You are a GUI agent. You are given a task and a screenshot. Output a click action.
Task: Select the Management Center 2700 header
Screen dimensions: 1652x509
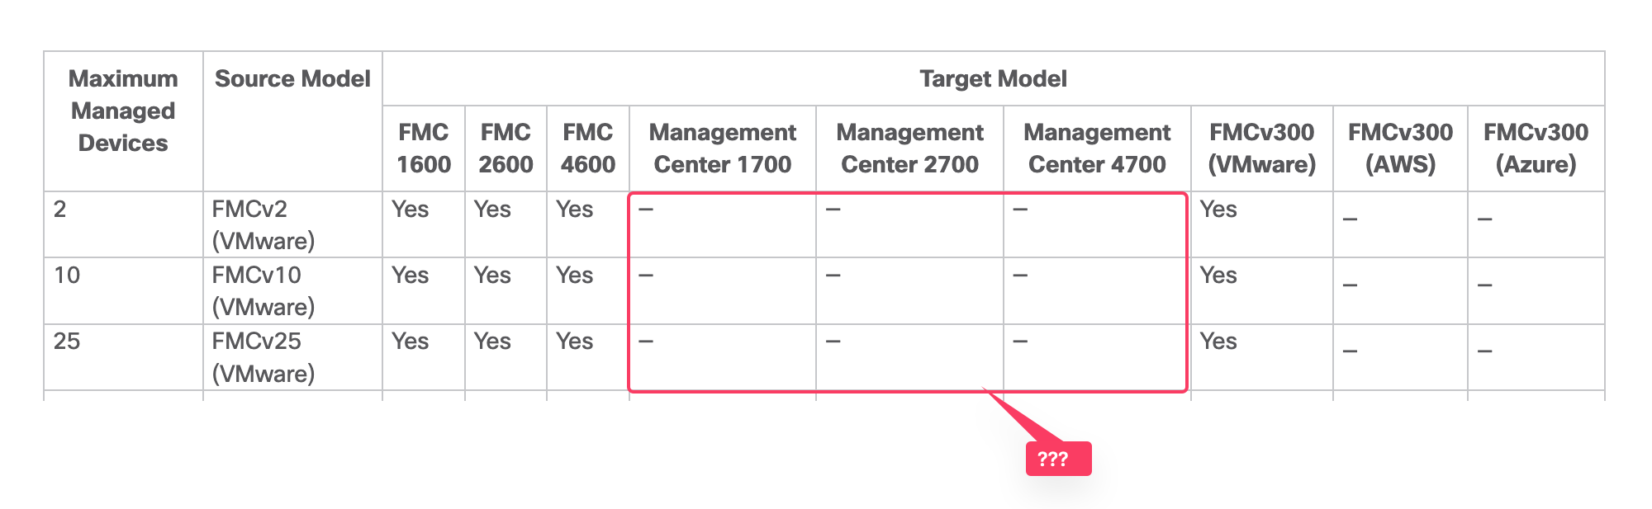click(x=909, y=148)
